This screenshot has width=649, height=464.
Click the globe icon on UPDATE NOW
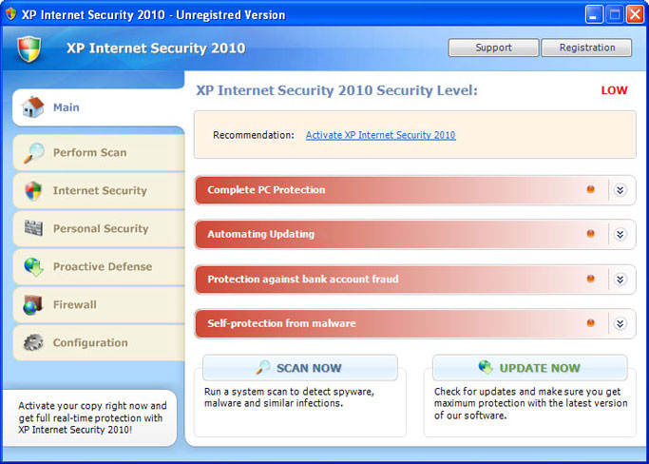pos(486,367)
